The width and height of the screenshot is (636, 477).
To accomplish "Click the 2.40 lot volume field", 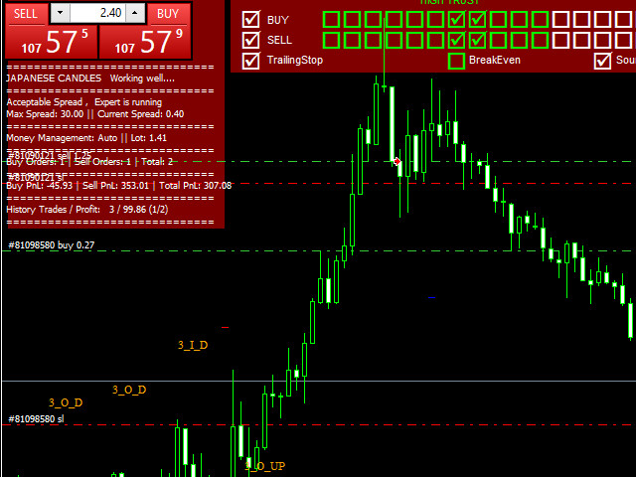I will (97, 13).
